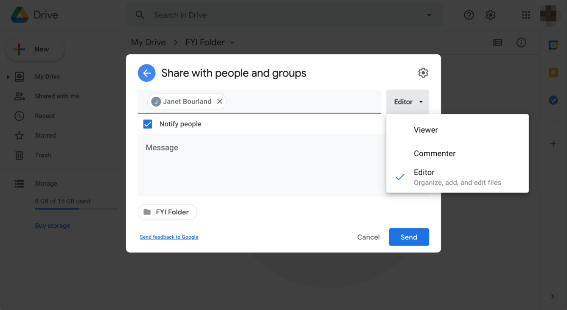Click the Send feedback to Google link
This screenshot has height=310, width=567.
pos(169,237)
